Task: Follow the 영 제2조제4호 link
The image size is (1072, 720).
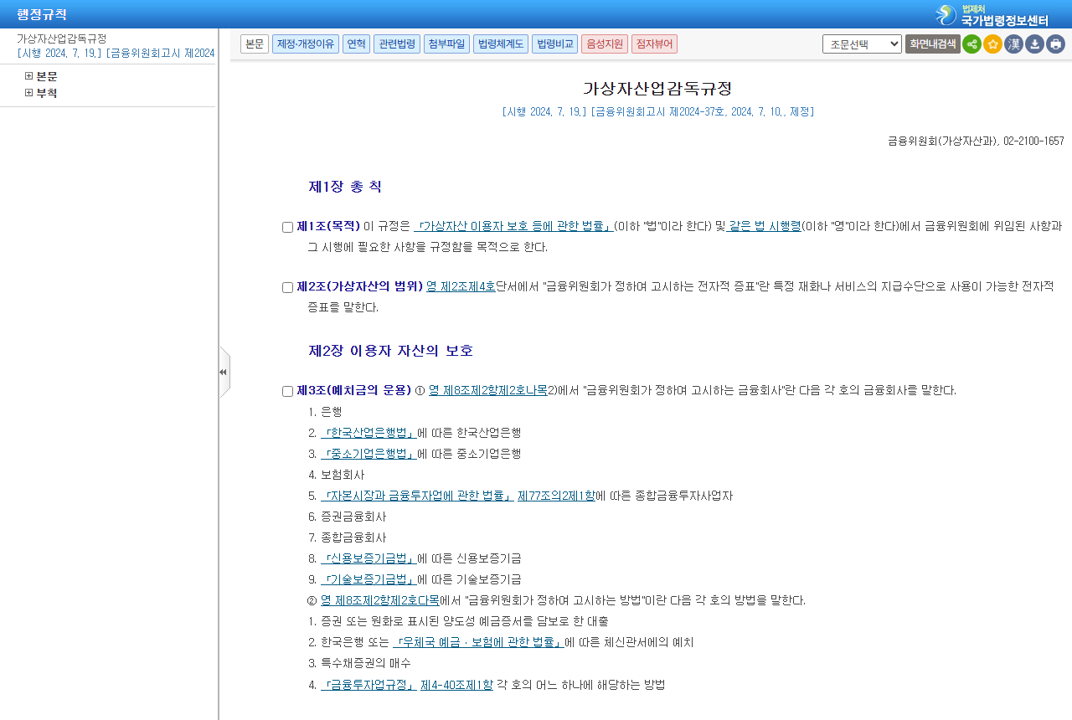Action: tap(461, 286)
